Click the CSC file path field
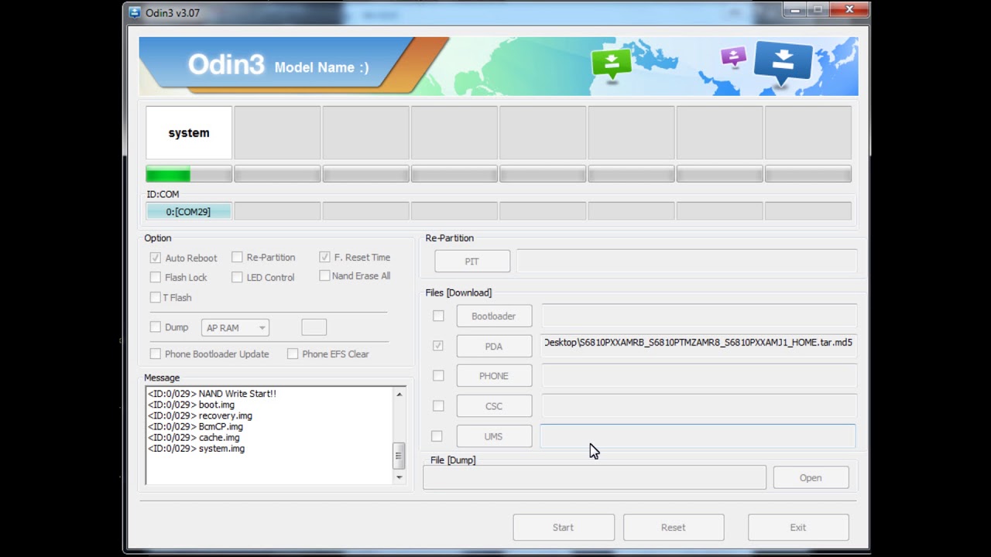 699,406
